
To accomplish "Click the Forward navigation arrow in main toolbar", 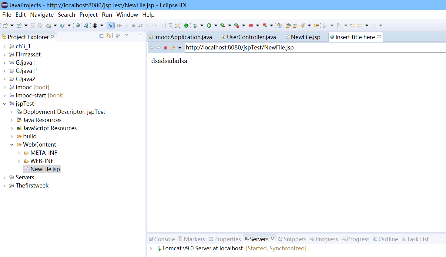I will tap(374, 25).
